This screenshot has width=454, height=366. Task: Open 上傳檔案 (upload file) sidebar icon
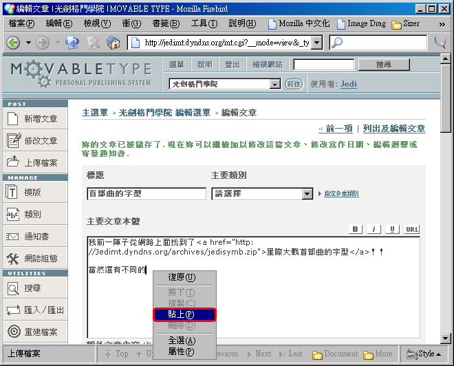pos(13,161)
